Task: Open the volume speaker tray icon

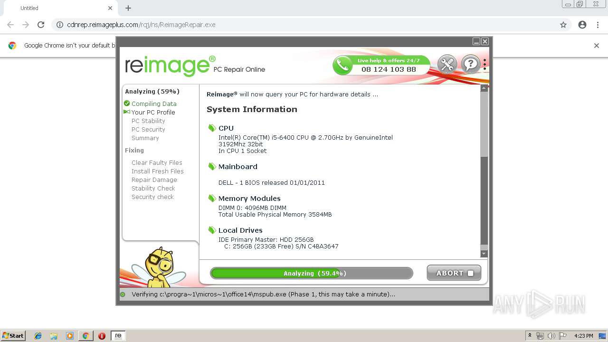Action: tap(551, 336)
